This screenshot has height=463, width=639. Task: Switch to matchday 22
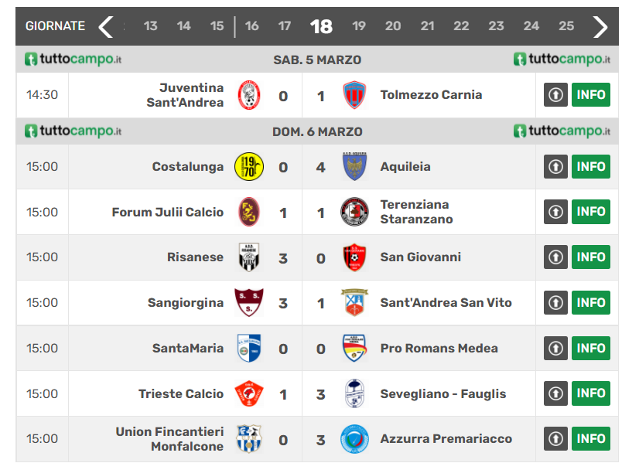click(x=461, y=26)
